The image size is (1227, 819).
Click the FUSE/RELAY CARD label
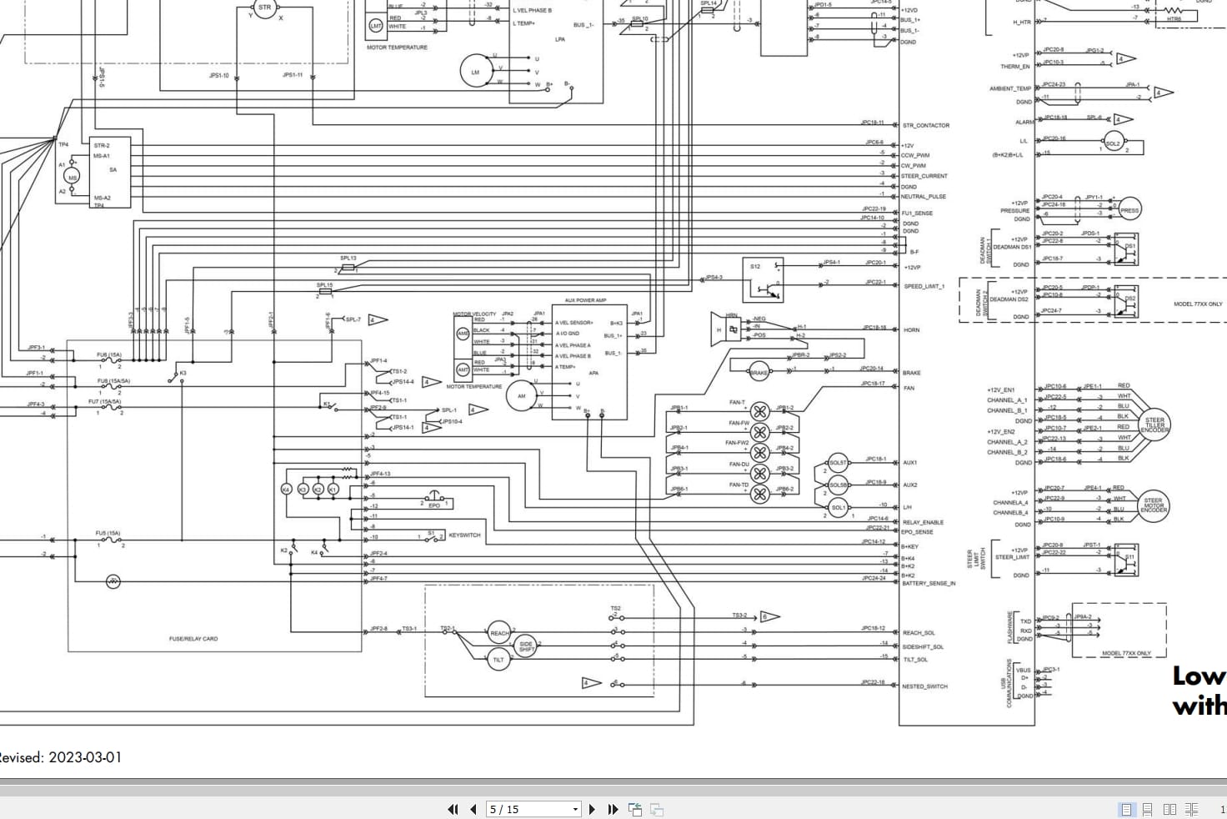click(193, 639)
